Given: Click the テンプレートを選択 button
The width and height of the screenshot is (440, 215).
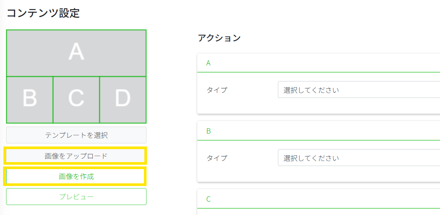Looking at the screenshot, I should click(x=76, y=135).
